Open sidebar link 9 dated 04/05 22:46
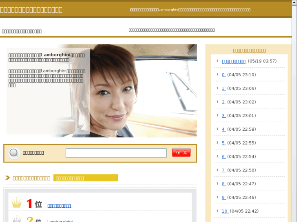The width and height of the screenshot is (297, 222). click(224, 198)
